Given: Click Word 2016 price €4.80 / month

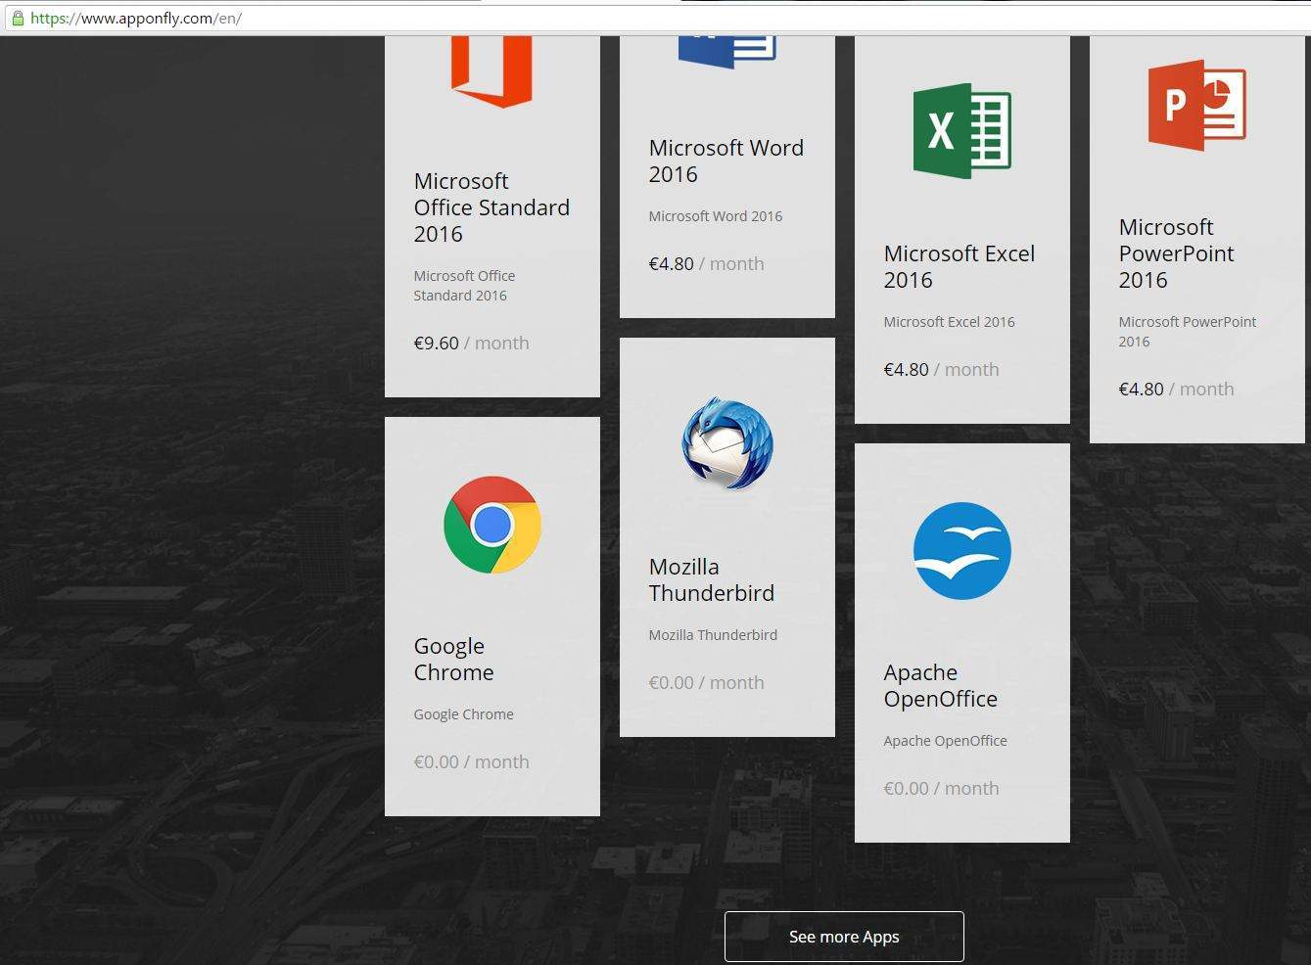Looking at the screenshot, I should point(706,263).
